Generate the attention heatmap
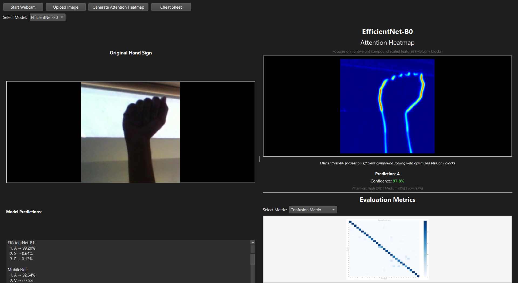Image resolution: width=518 pixels, height=283 pixels. point(118,7)
